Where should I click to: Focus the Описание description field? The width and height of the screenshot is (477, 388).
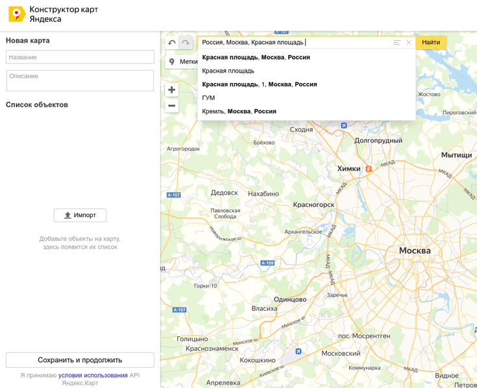(x=80, y=80)
